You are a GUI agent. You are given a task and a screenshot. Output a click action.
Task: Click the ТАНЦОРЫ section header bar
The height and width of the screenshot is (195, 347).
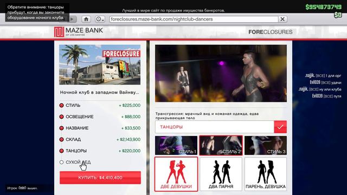(x=215, y=127)
